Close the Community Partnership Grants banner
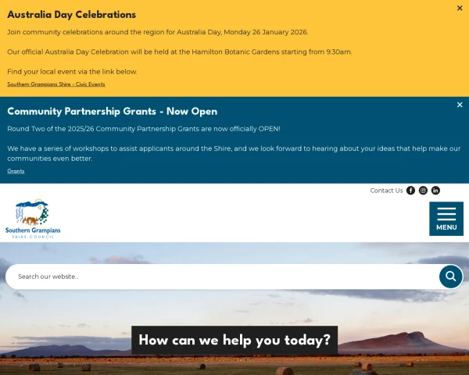This screenshot has width=469, height=375. coord(460,105)
